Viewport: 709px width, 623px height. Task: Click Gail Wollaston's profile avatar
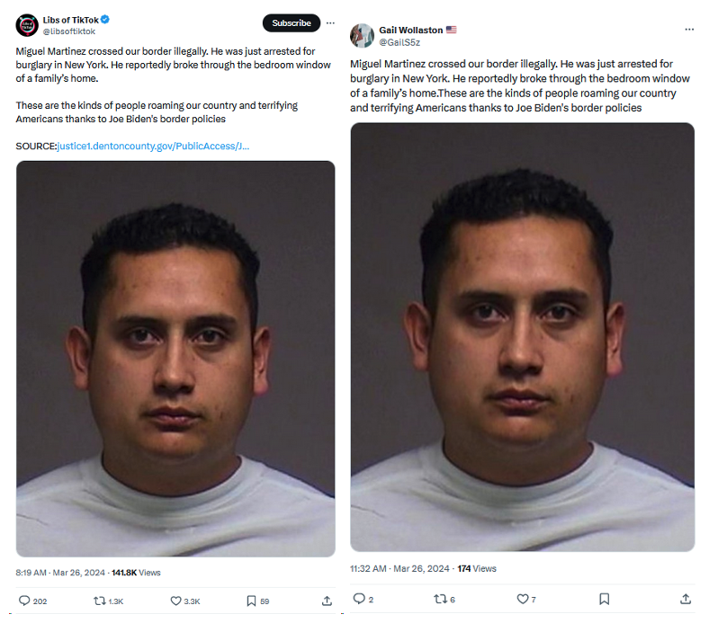(362, 36)
